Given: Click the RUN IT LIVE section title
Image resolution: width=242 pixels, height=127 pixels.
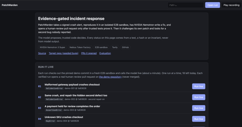Looking at the screenshot, I should [x=46, y=67].
